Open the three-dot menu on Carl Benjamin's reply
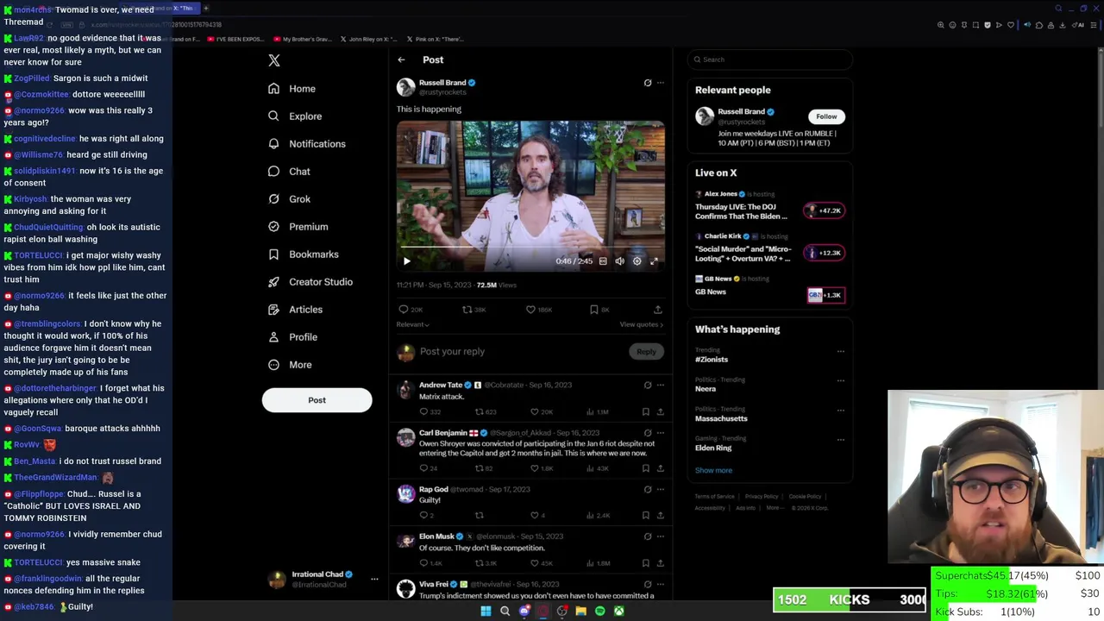Image resolution: width=1104 pixels, height=621 pixels. pyautogui.click(x=661, y=433)
